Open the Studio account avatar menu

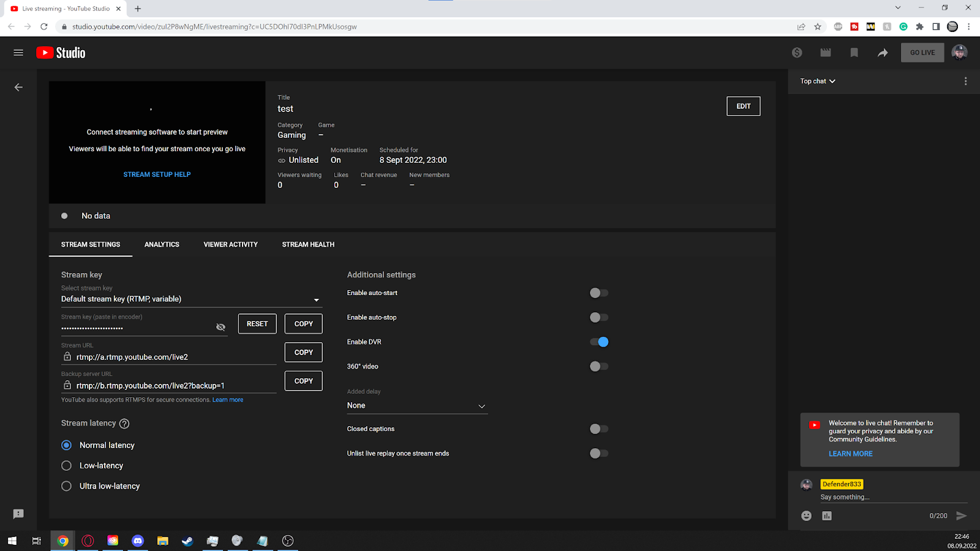[x=959, y=53]
